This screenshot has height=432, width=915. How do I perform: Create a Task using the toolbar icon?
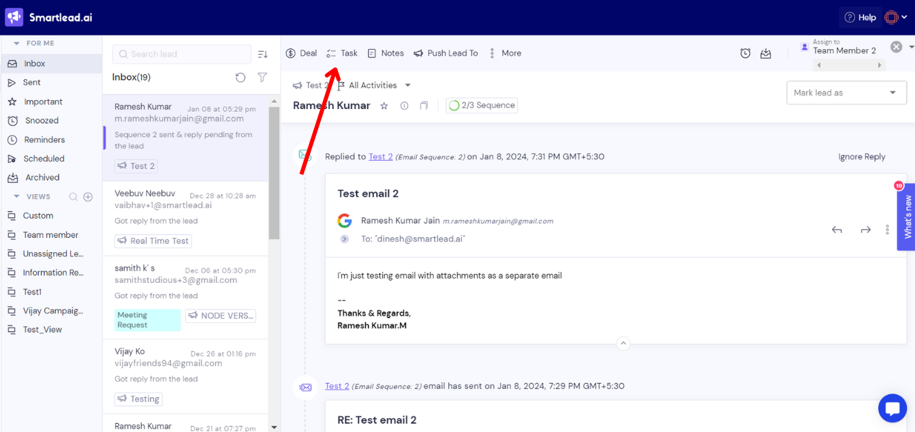(x=341, y=52)
